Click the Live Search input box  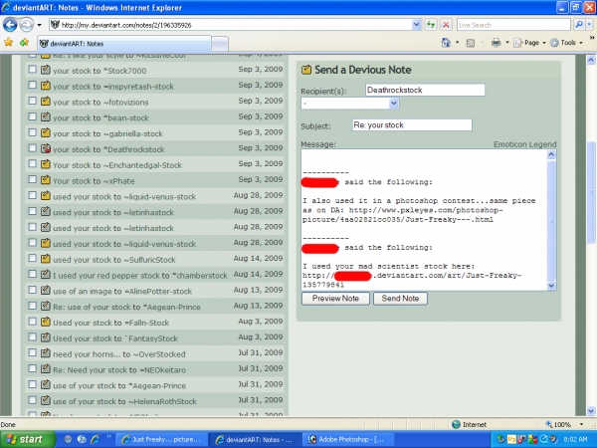[x=513, y=25]
